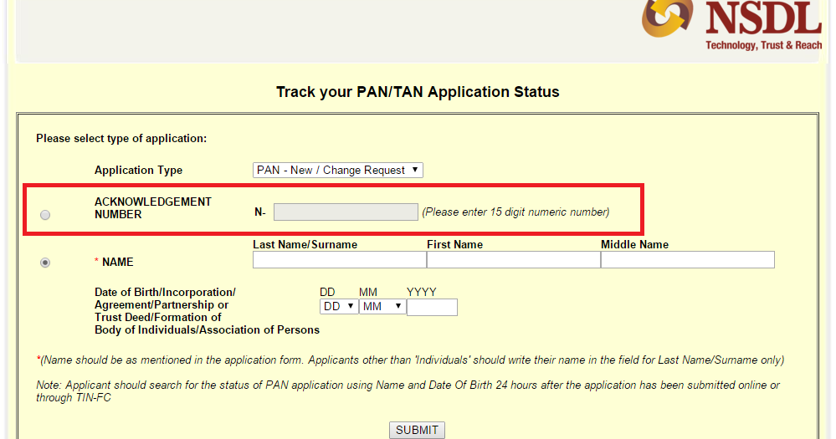Click the 'YYYY' label above the year box
The image size is (836, 439).
coord(421,292)
